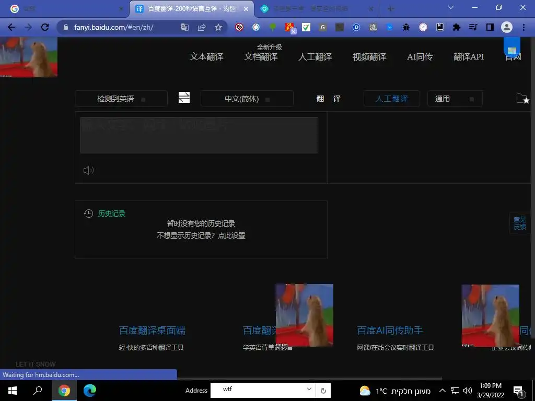Open Windows taskbar search
The image size is (535, 401).
38,390
